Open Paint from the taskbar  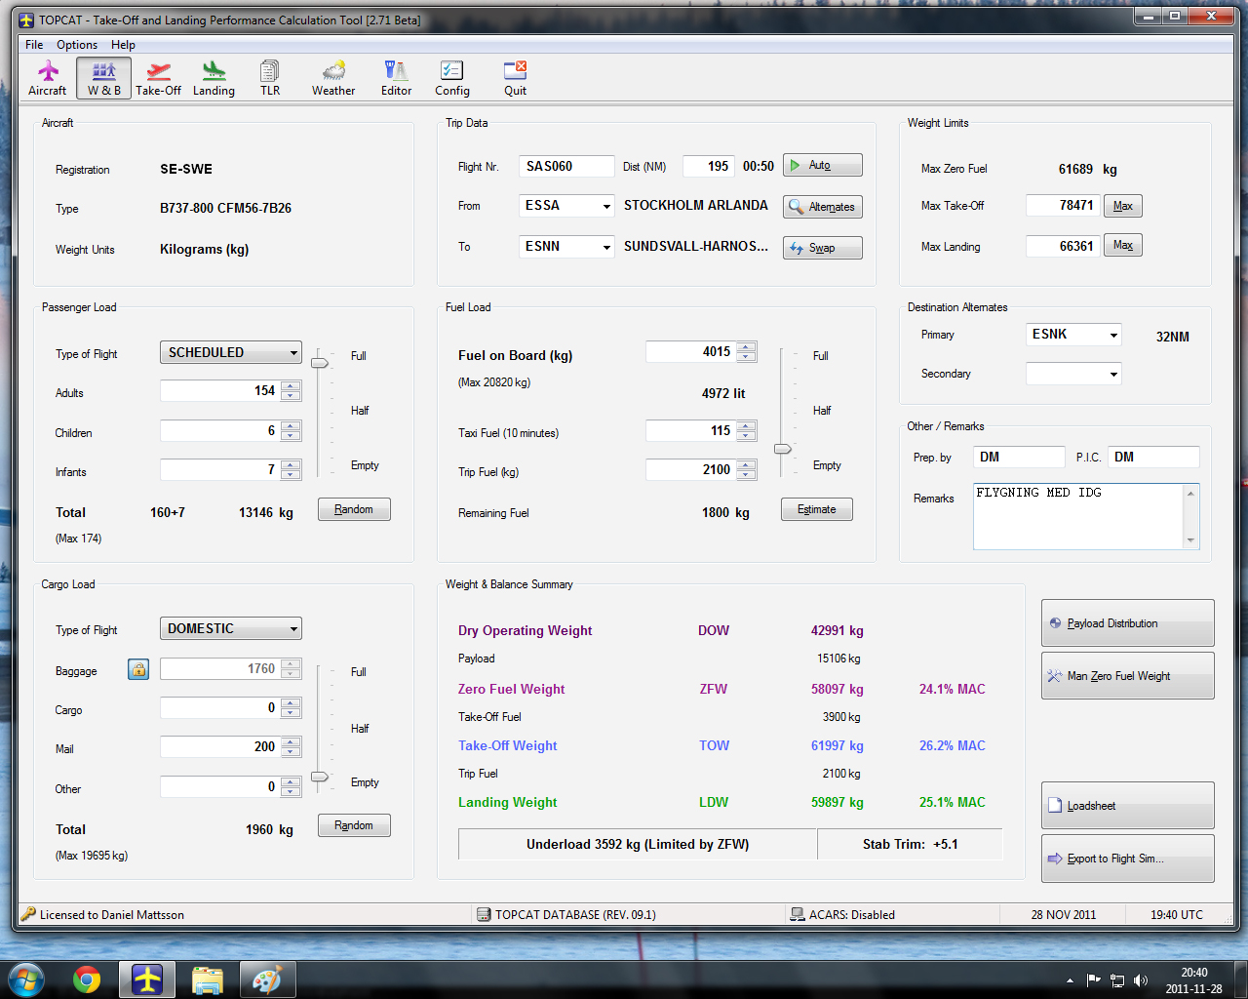(266, 979)
